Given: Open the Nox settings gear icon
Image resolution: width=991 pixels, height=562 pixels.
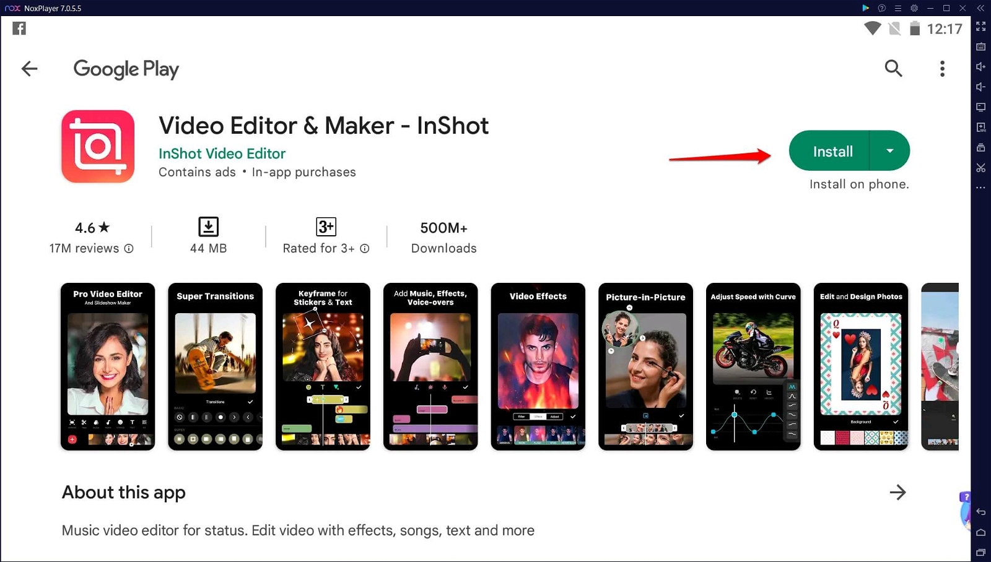Looking at the screenshot, I should click(x=914, y=8).
